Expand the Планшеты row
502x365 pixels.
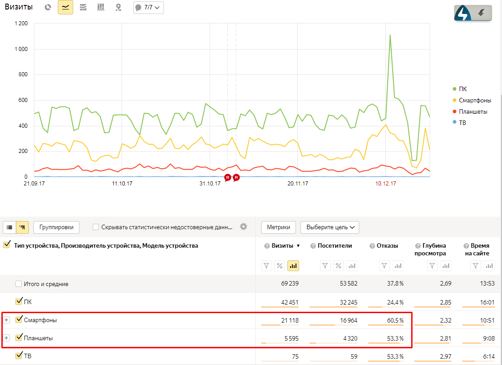(x=6, y=337)
